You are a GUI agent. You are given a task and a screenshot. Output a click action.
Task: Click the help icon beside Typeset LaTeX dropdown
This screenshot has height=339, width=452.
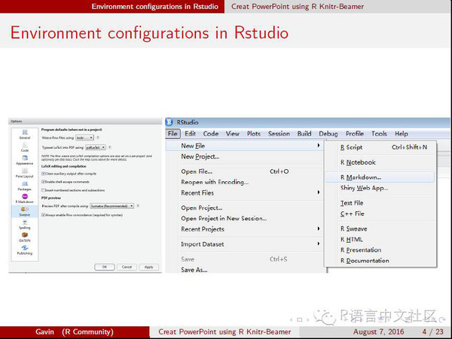pyautogui.click(x=110, y=147)
